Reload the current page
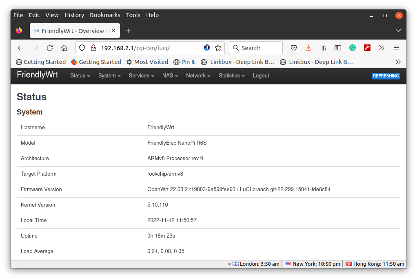417x280 pixels. point(50,48)
